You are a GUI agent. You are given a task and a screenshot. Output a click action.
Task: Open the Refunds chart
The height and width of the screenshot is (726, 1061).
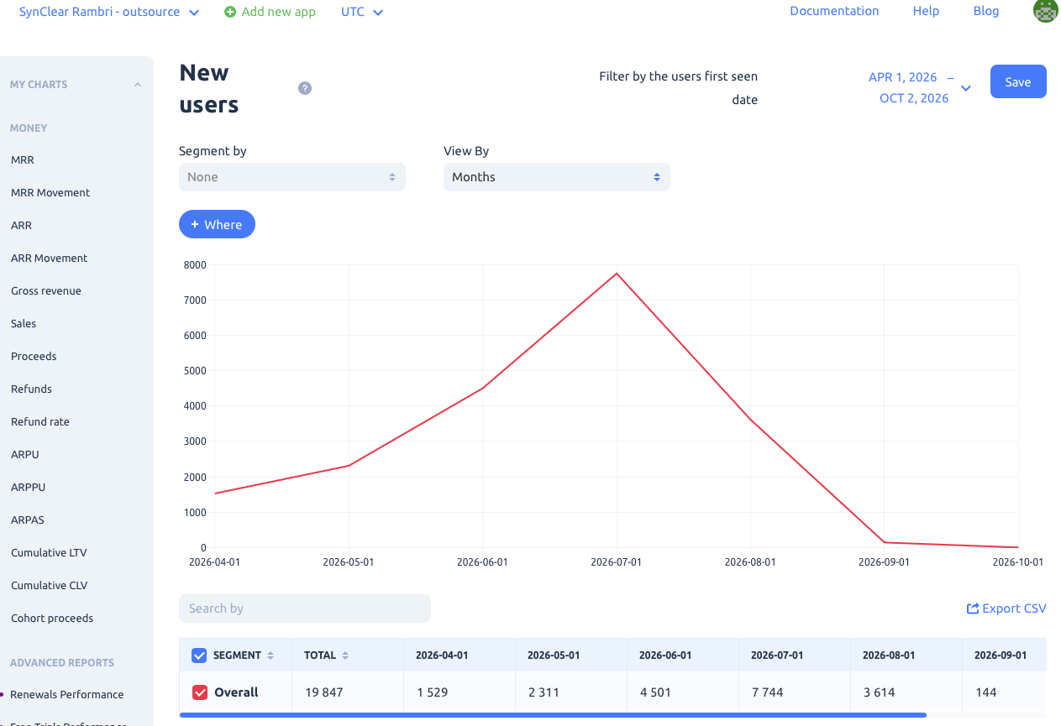pyautogui.click(x=31, y=389)
